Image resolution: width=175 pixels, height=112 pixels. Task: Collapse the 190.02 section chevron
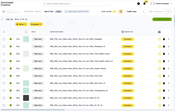click(x=2, y=19)
